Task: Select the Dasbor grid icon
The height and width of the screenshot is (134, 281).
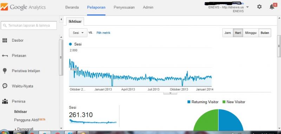Action: (5, 40)
